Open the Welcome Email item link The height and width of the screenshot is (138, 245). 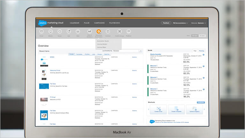(x=55, y=70)
